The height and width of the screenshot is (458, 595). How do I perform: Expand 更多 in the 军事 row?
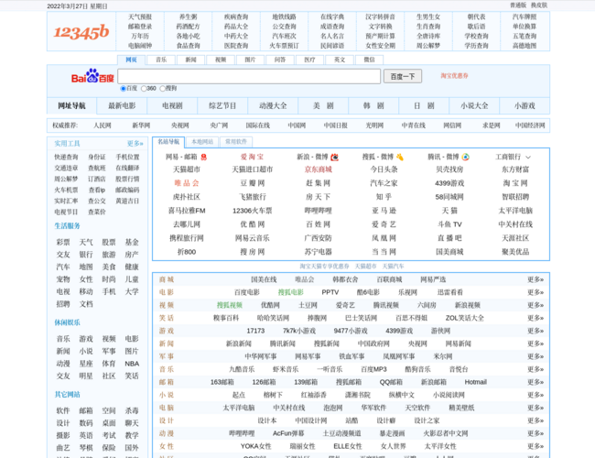535,356
